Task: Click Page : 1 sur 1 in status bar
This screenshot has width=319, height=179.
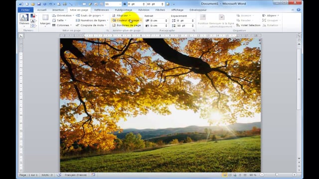Action: (28, 175)
